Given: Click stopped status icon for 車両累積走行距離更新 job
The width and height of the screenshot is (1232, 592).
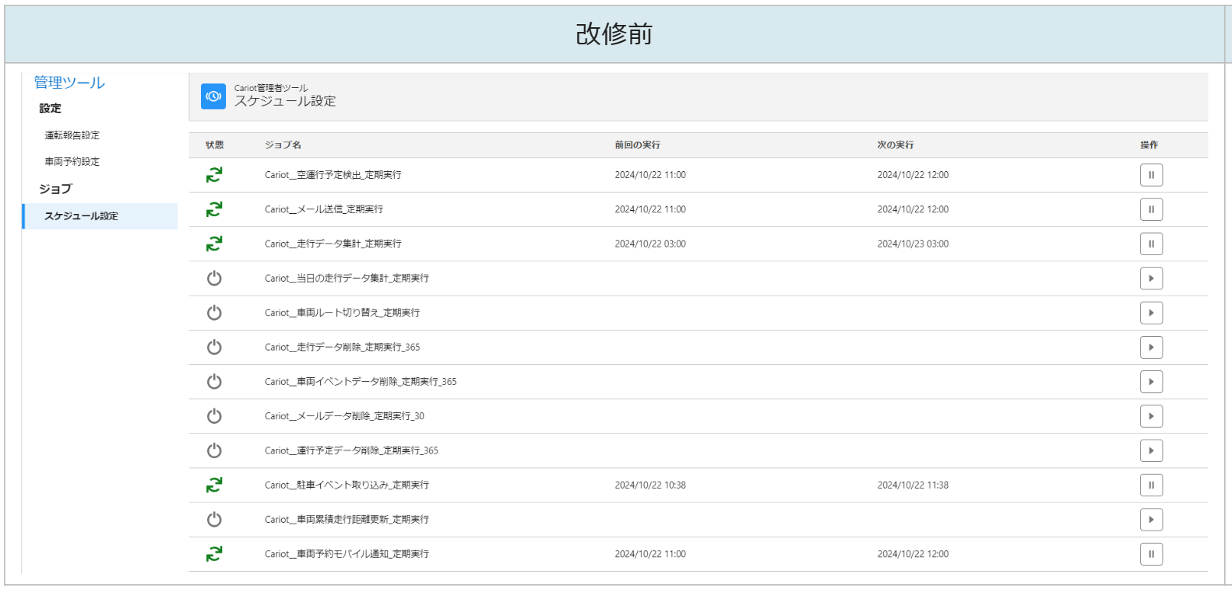Looking at the screenshot, I should (x=214, y=520).
